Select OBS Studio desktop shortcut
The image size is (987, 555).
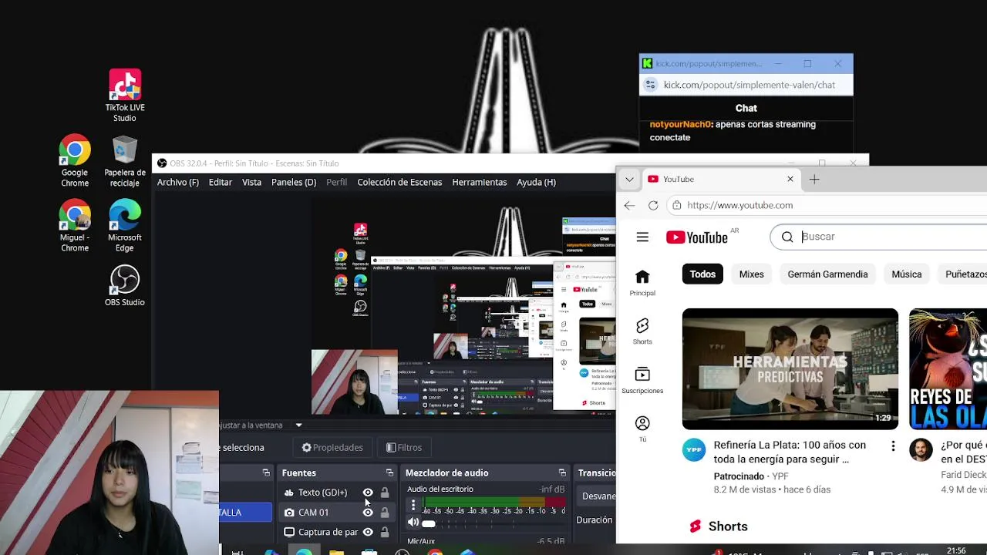click(125, 285)
